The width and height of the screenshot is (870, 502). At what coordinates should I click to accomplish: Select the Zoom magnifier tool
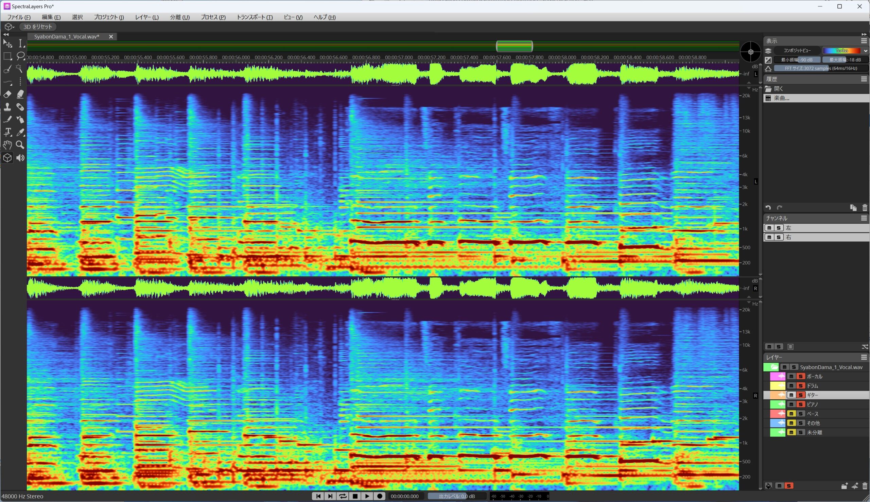pyautogui.click(x=20, y=145)
